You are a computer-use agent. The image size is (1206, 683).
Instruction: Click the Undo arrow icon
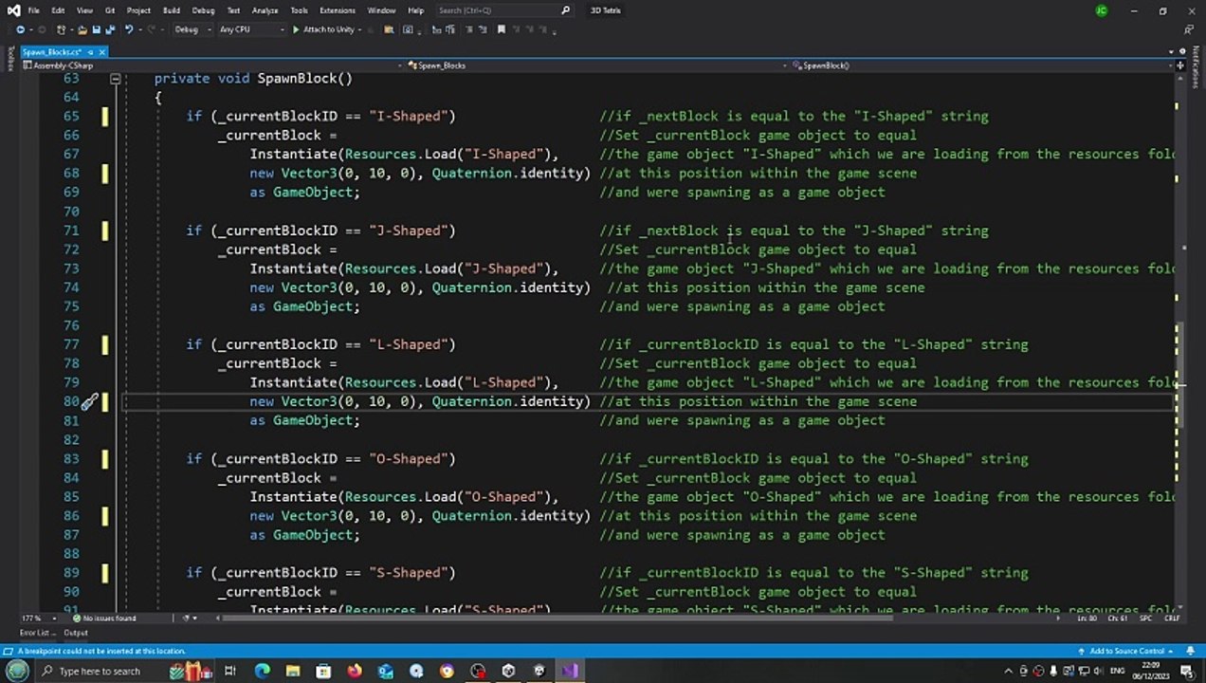tap(129, 29)
